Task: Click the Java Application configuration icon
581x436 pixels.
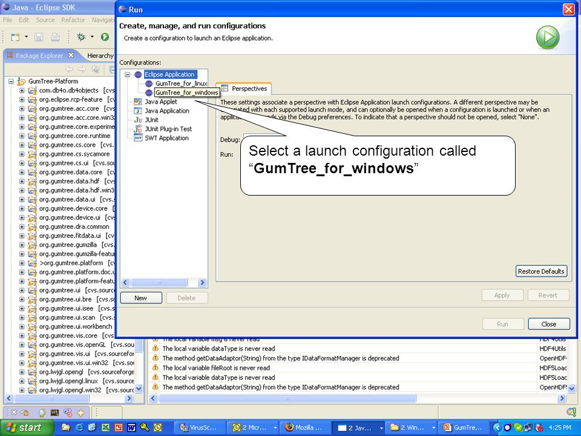Action: (x=138, y=111)
